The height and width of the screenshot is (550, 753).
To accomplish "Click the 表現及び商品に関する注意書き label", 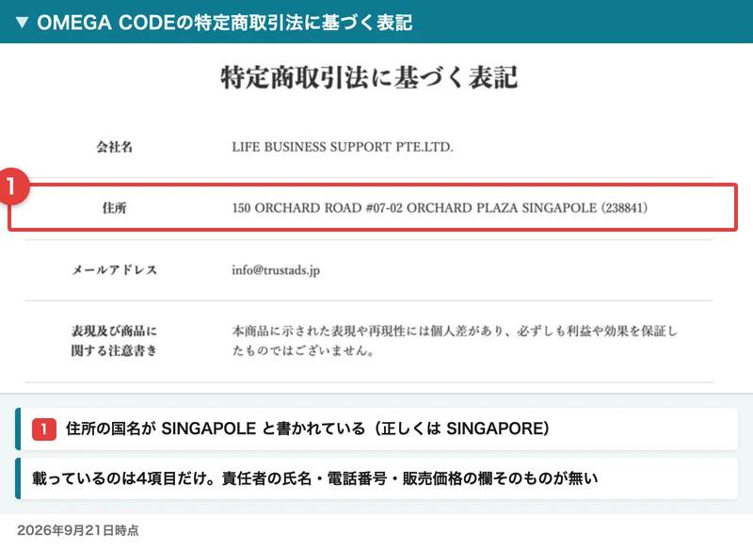I will [114, 341].
